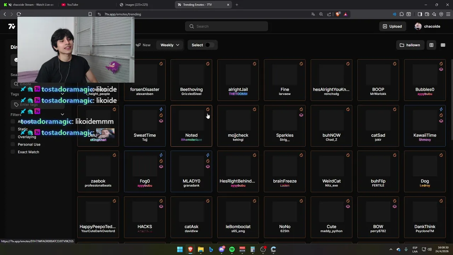Click the DankThink emote name

coord(425,227)
